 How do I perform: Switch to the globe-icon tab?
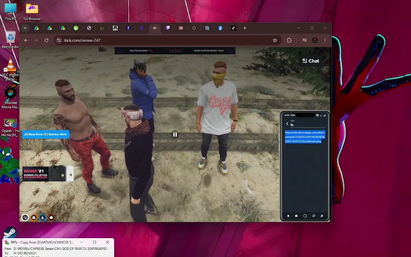[89, 28]
